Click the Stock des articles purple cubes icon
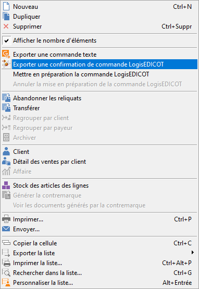This screenshot has height=289, width=199. pyautogui.click(x=6, y=185)
